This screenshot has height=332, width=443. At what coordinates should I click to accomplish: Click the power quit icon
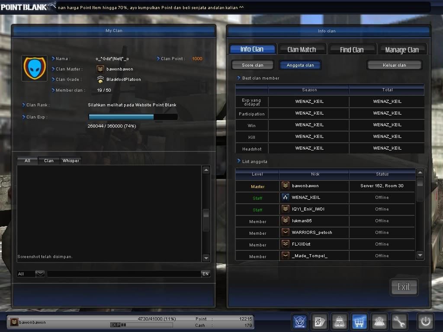pos(426,321)
